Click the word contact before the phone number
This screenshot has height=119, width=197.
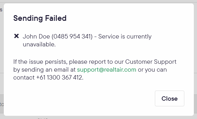(24, 77)
